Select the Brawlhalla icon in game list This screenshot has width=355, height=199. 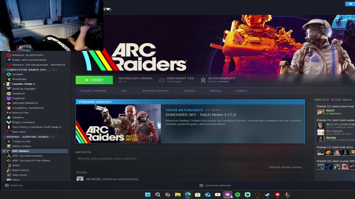(9, 79)
